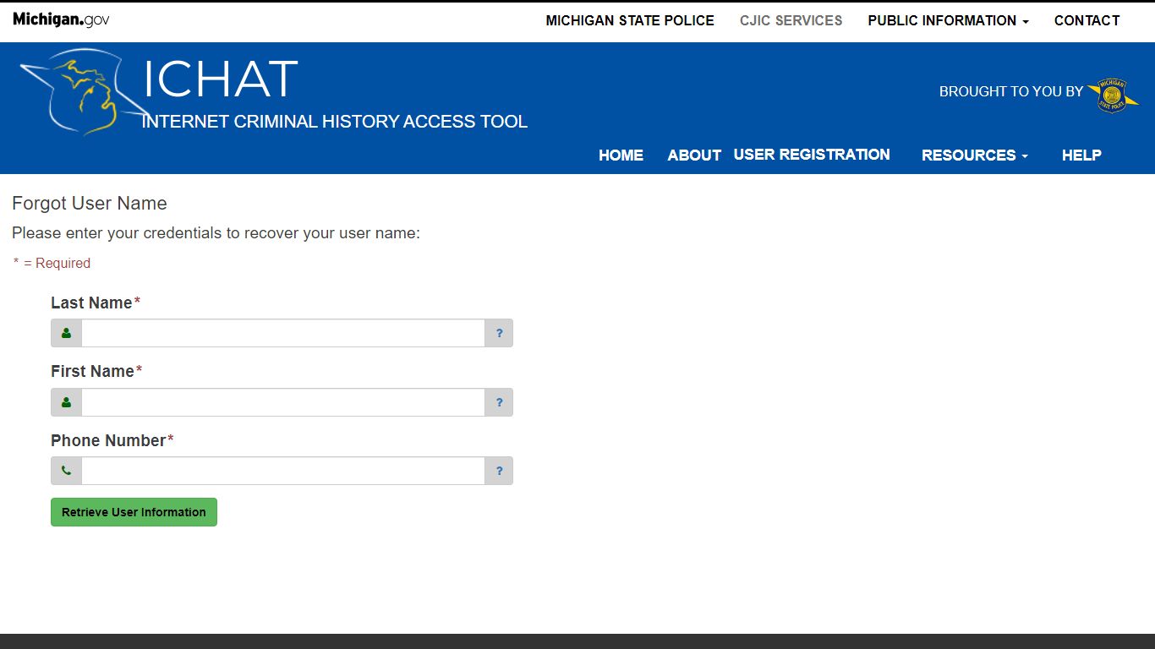
Task: Focus the Last Name input field
Action: (282, 333)
